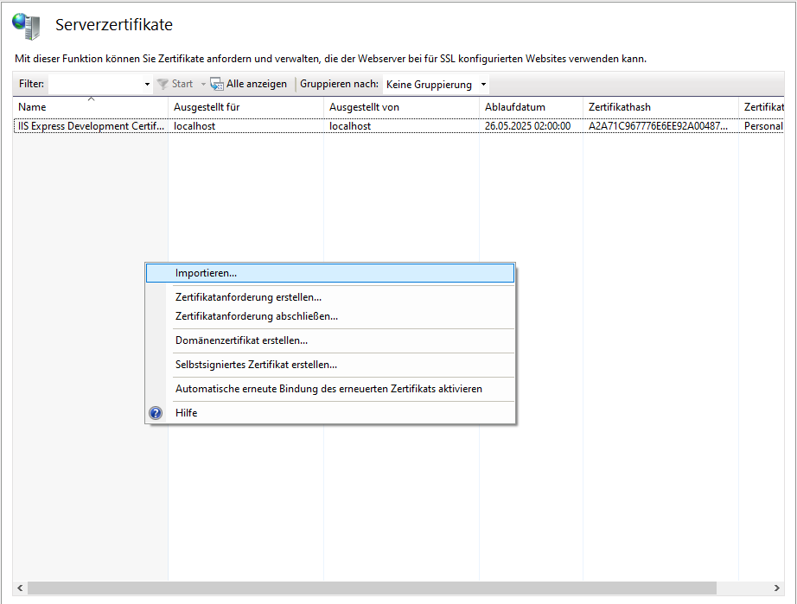This screenshot has width=797, height=604.
Task: Open the Filter text dropdown arrow
Action: 147,85
